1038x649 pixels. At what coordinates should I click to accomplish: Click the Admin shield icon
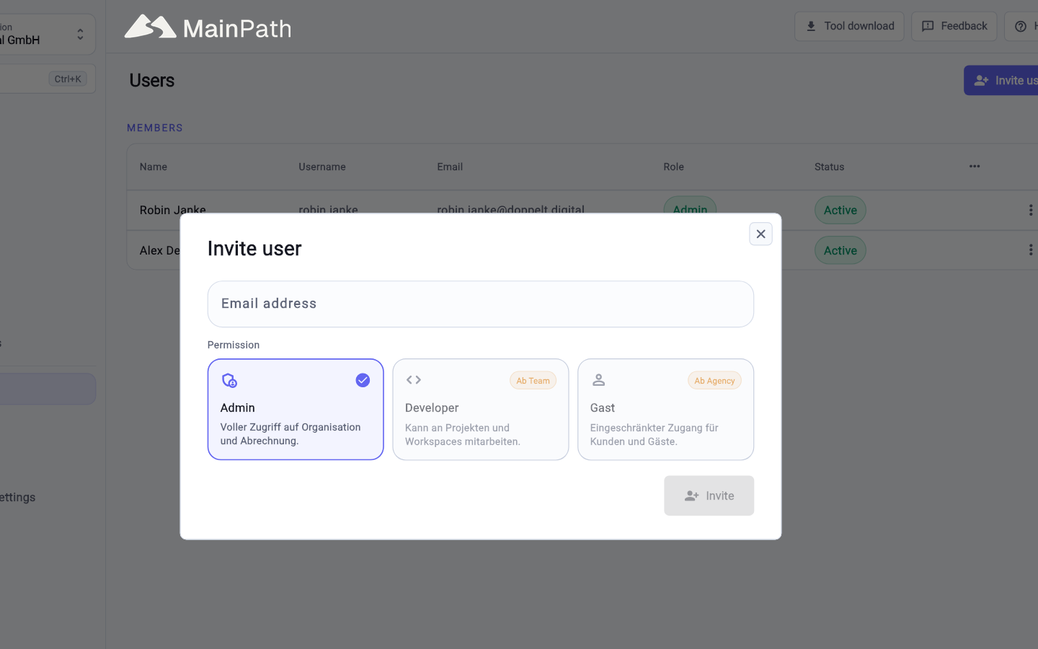pyautogui.click(x=229, y=380)
